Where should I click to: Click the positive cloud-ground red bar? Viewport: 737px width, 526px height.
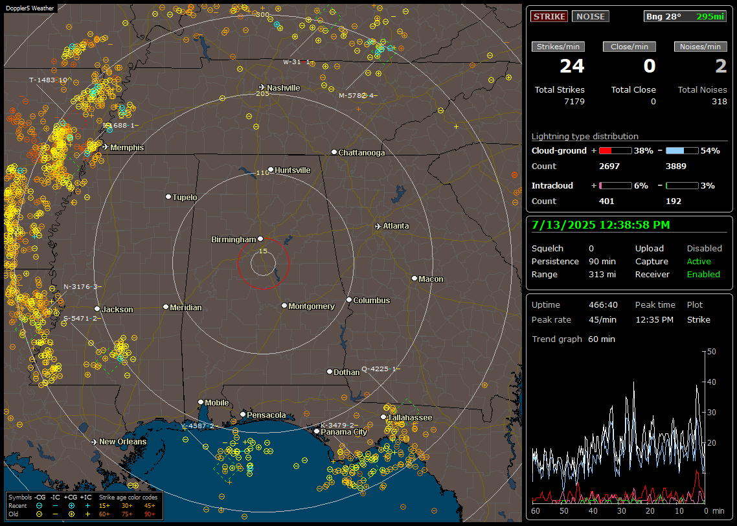(615, 151)
